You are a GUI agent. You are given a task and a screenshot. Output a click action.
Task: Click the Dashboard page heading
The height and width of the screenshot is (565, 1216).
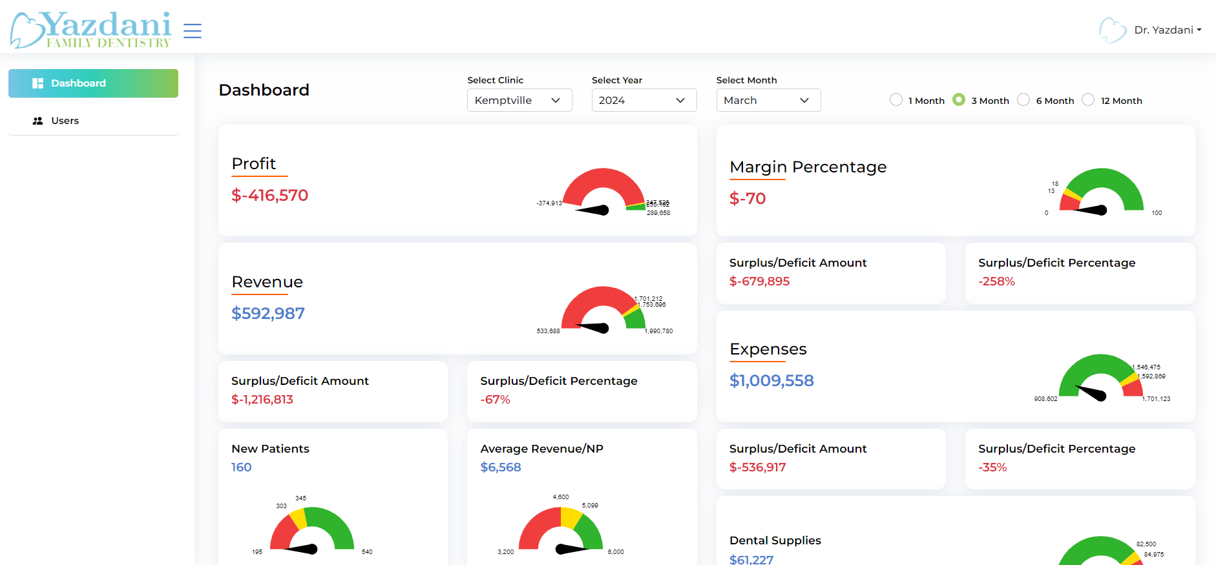click(264, 90)
